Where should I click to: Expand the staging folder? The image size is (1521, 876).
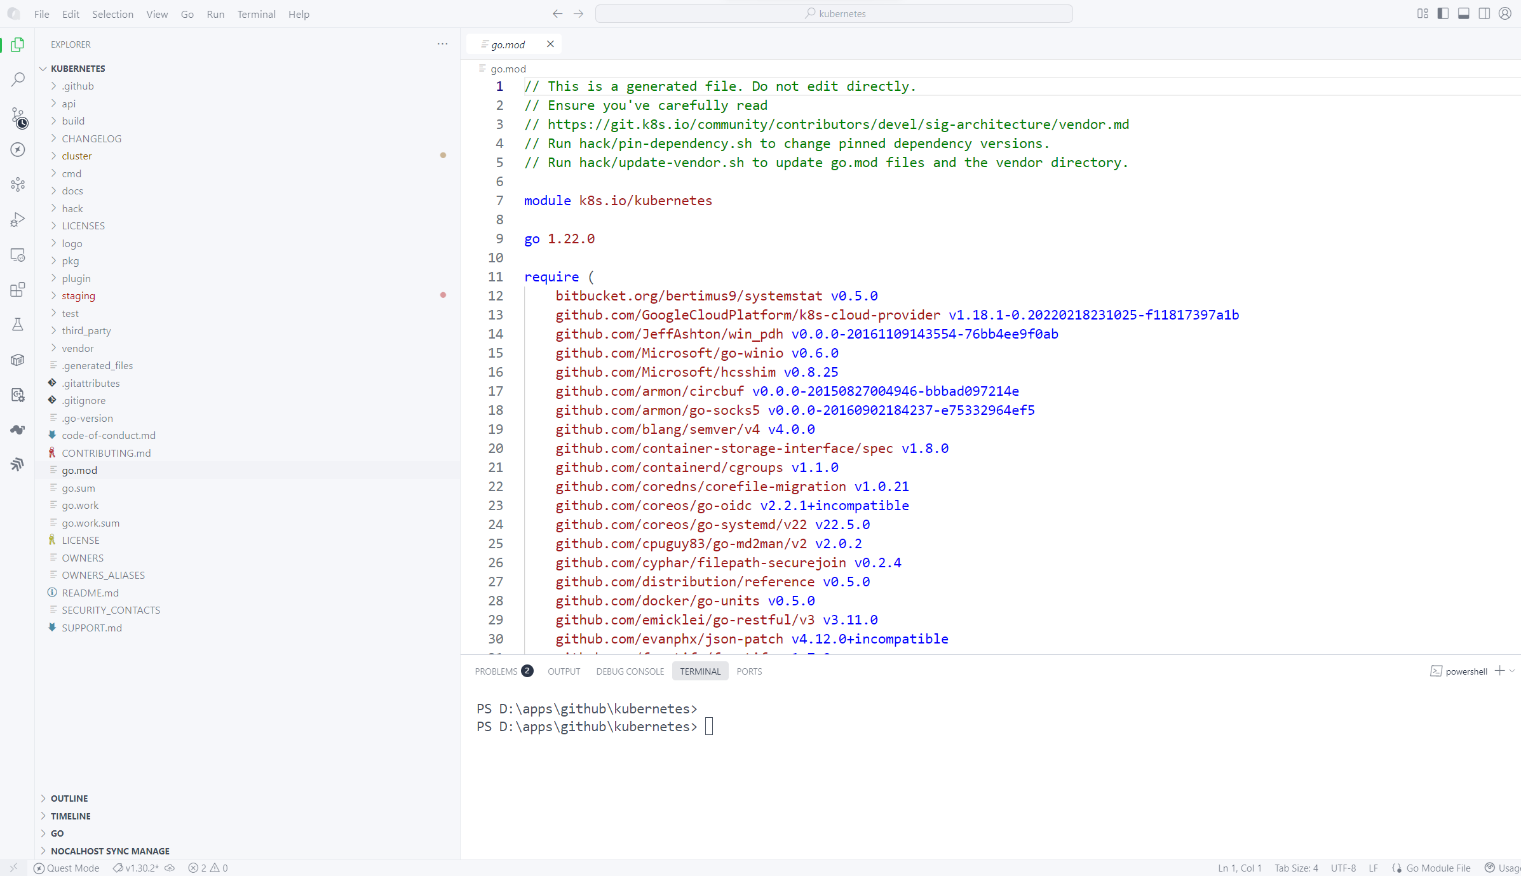pyautogui.click(x=78, y=295)
